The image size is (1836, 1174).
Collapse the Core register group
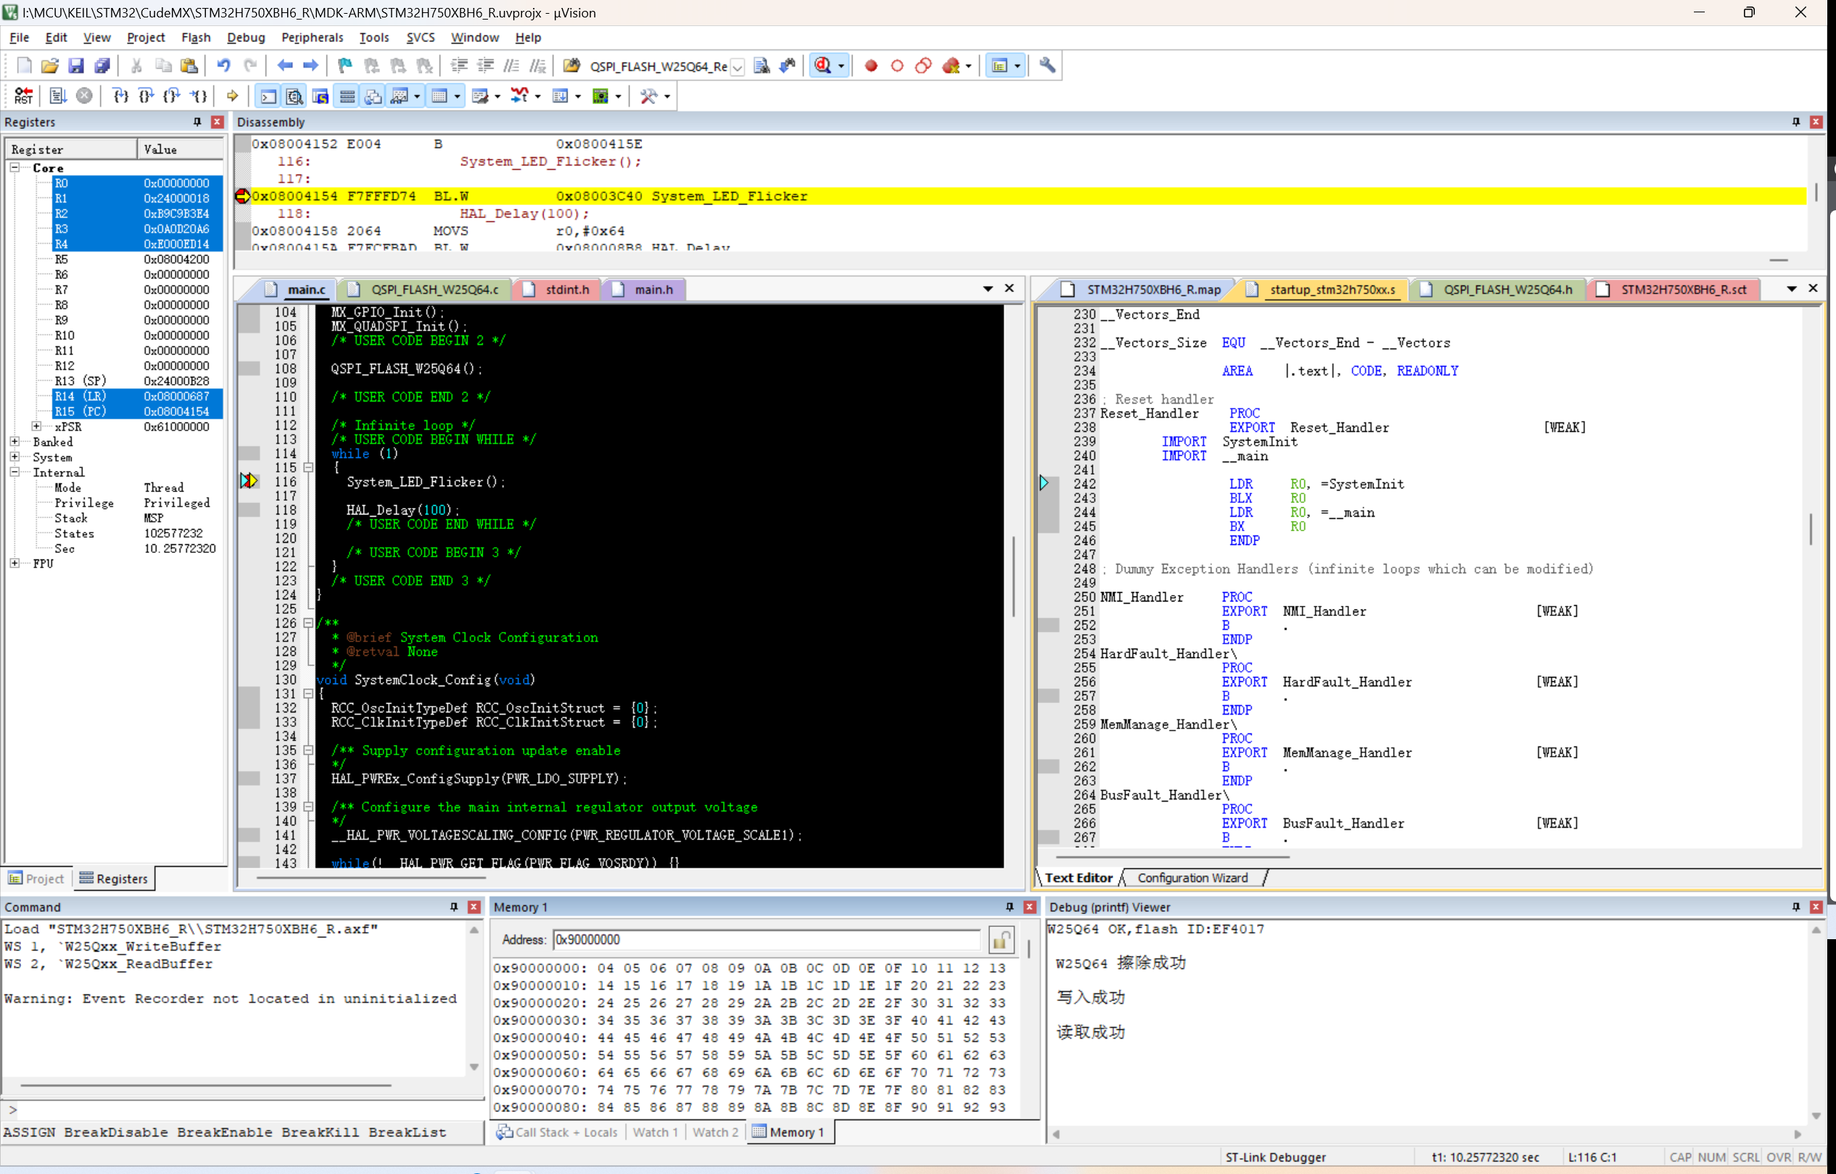[x=15, y=167]
